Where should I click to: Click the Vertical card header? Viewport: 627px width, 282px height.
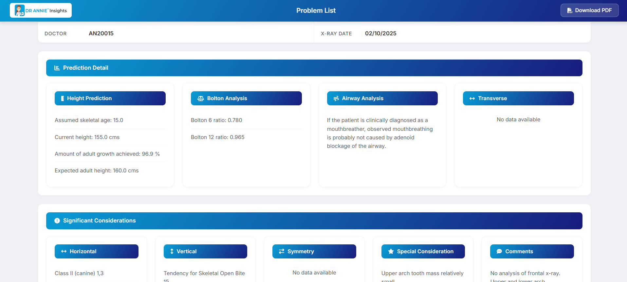pos(205,252)
